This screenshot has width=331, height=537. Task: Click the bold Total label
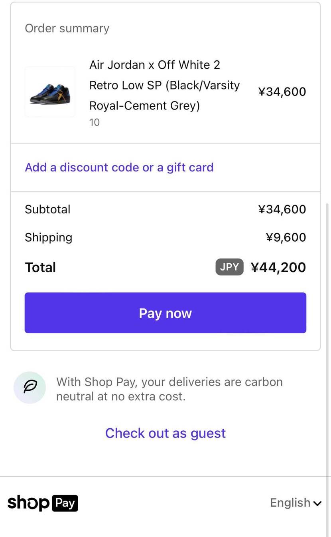coord(40,267)
